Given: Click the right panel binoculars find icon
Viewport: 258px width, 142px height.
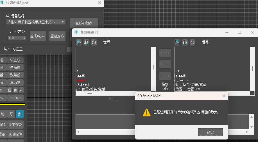Looking at the screenshot, I should (x=185, y=42).
